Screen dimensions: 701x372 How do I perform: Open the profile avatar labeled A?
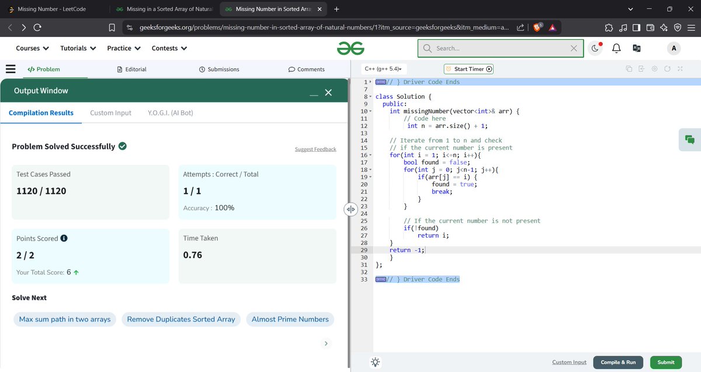[674, 48]
